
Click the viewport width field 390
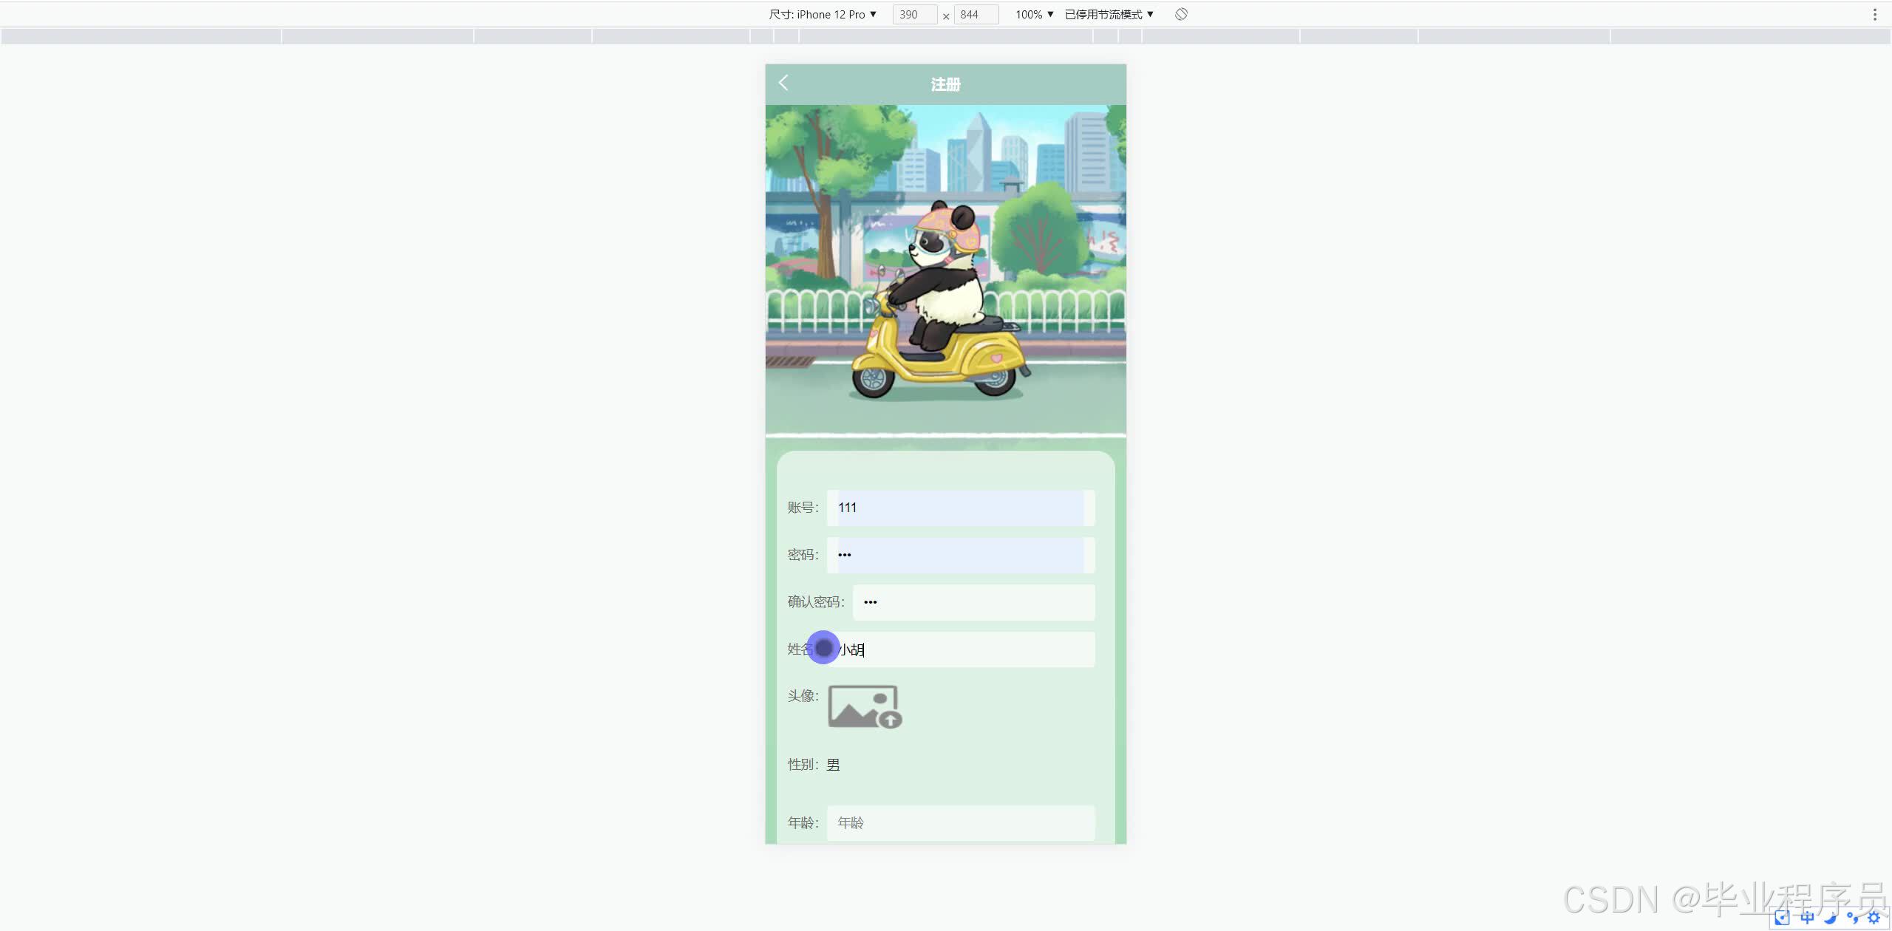tap(914, 14)
